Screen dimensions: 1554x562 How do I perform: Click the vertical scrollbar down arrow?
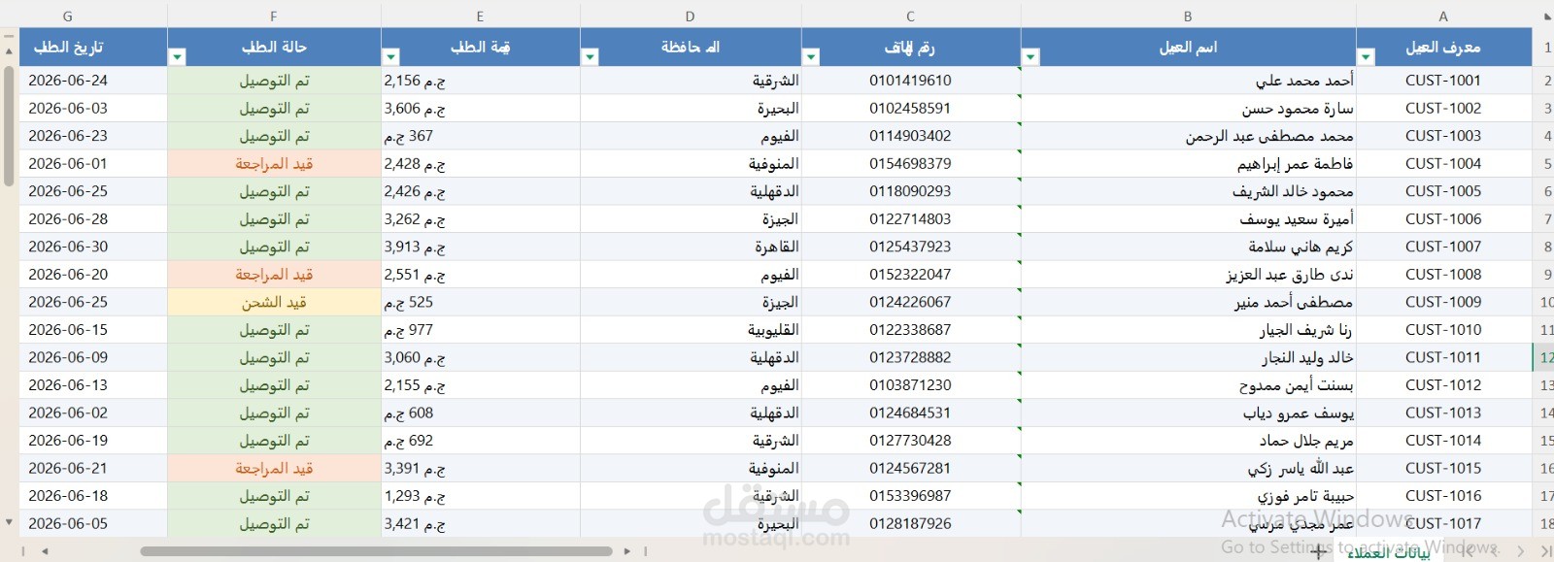tap(9, 522)
